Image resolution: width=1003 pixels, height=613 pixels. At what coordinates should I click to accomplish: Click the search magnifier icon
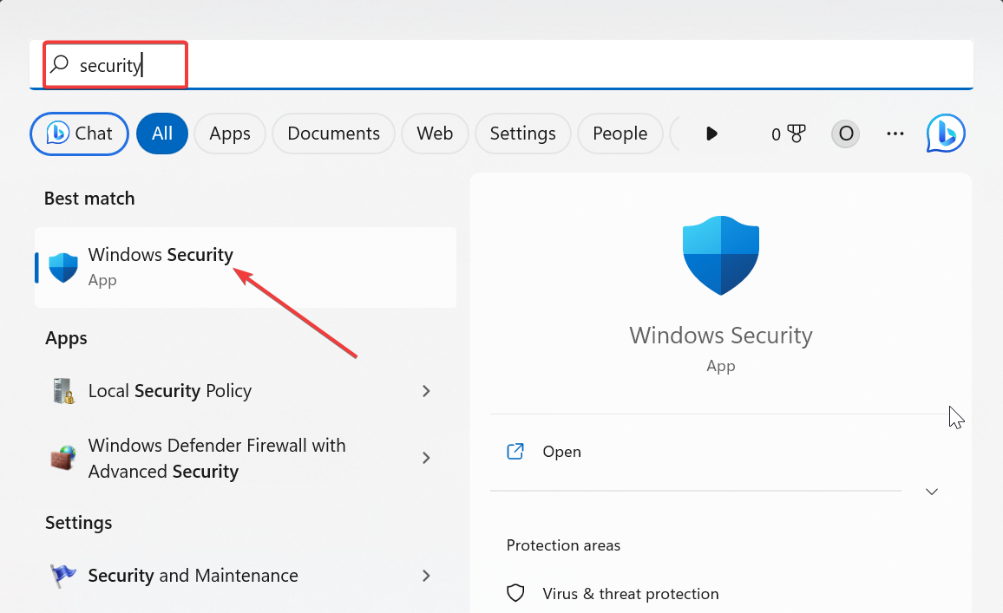(x=58, y=64)
